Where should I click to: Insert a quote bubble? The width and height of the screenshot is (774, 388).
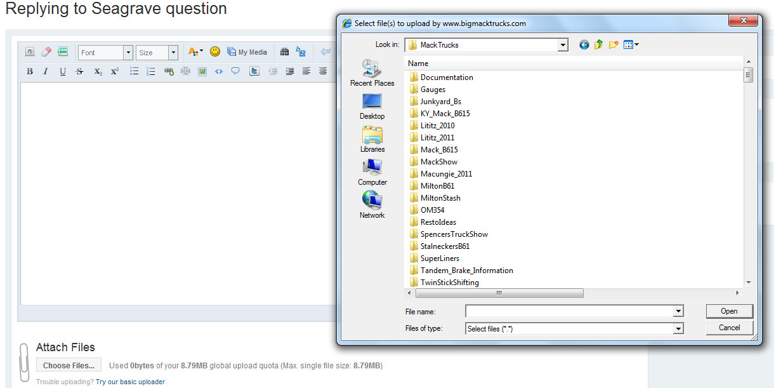(x=235, y=72)
